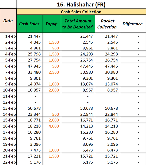Select the 1-Feb date cell

tap(8, 36)
